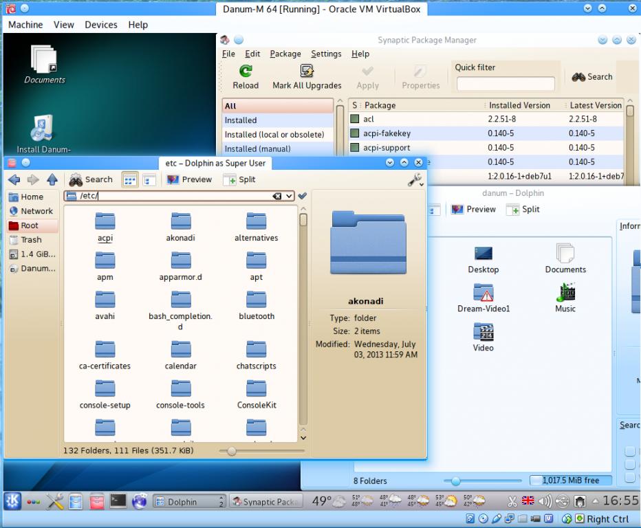Open the KDE application launcher menu

tap(13, 501)
